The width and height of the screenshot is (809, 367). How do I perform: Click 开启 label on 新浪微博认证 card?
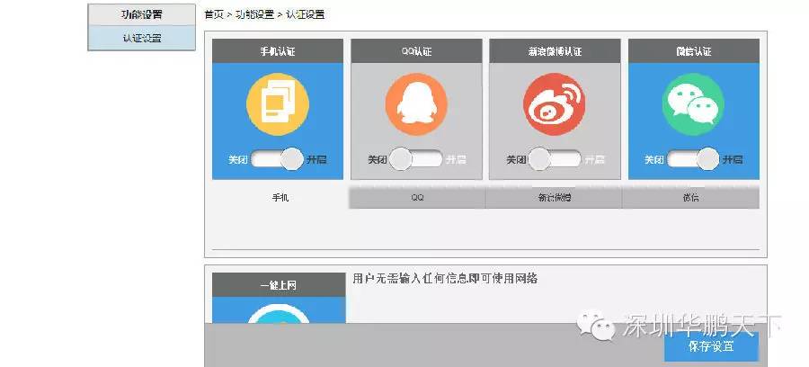pyautogui.click(x=594, y=160)
